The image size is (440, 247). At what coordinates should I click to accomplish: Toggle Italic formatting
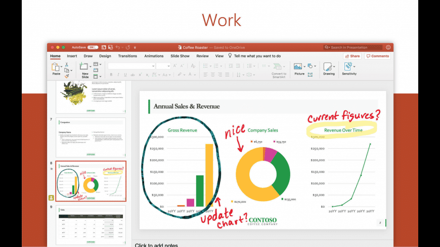[118, 75]
